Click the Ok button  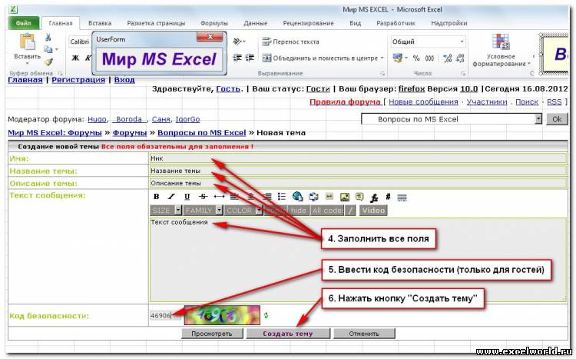(557, 119)
